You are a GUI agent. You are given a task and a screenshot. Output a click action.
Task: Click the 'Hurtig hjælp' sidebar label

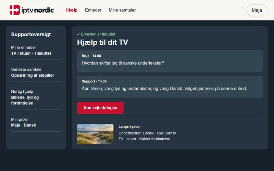22,91
